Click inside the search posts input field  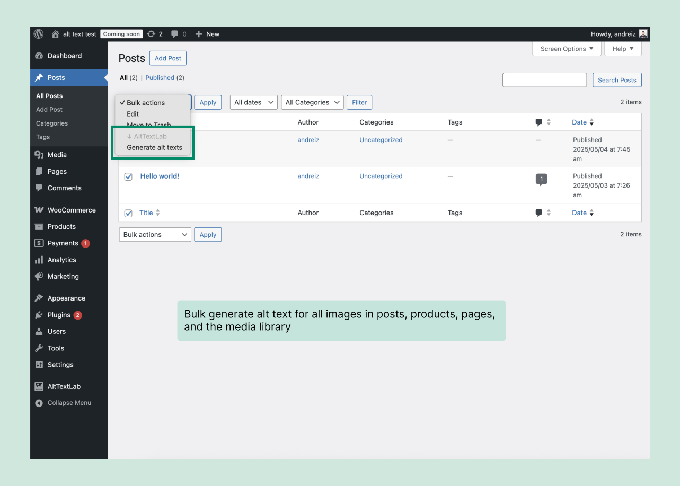pyautogui.click(x=544, y=79)
